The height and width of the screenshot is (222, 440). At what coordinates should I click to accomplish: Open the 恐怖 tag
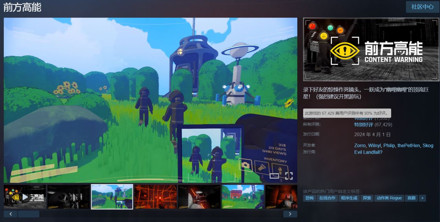pos(309,198)
